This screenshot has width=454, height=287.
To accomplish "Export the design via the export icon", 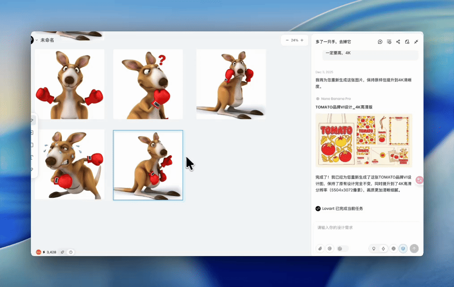I will point(407,42).
